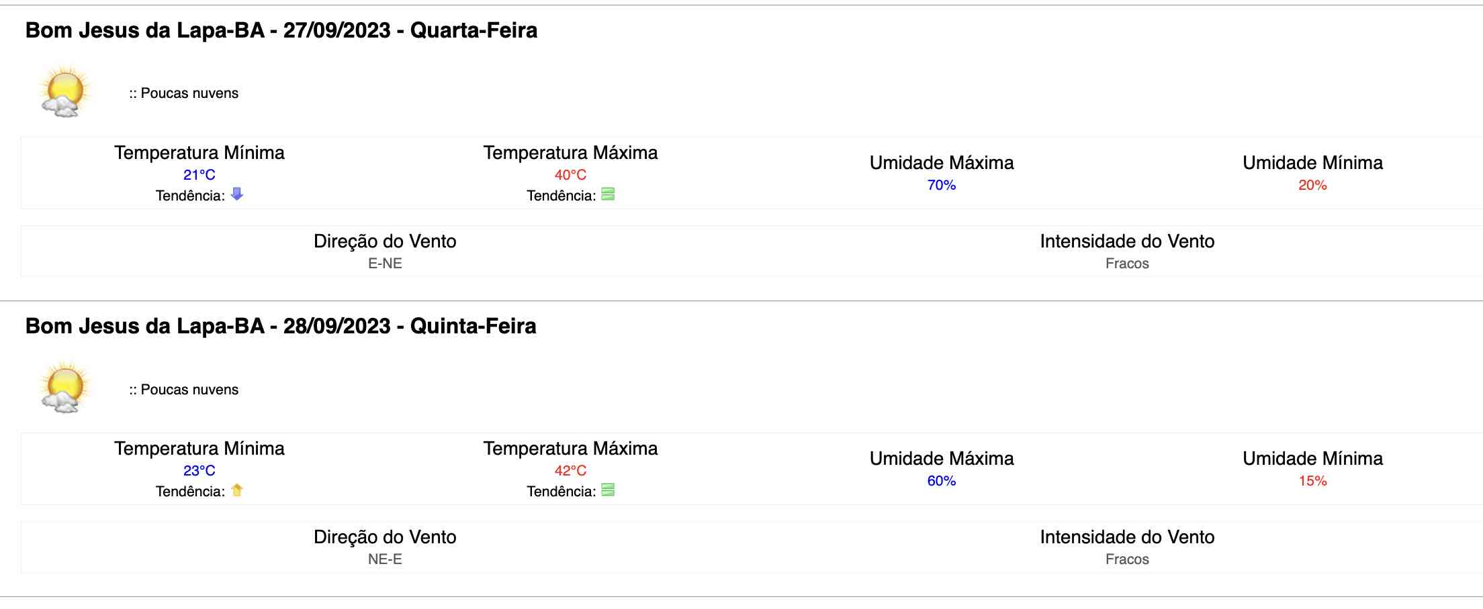
Task: Click the 70% Umidade Máxima value
Action: click(942, 185)
